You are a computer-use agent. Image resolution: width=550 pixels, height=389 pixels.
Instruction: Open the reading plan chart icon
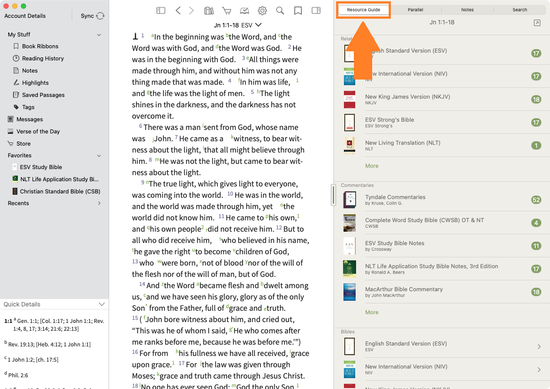(x=244, y=10)
